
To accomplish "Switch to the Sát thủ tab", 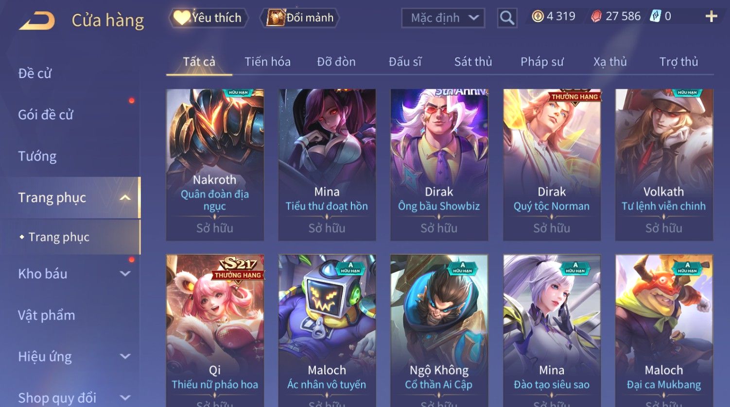I will (x=473, y=62).
